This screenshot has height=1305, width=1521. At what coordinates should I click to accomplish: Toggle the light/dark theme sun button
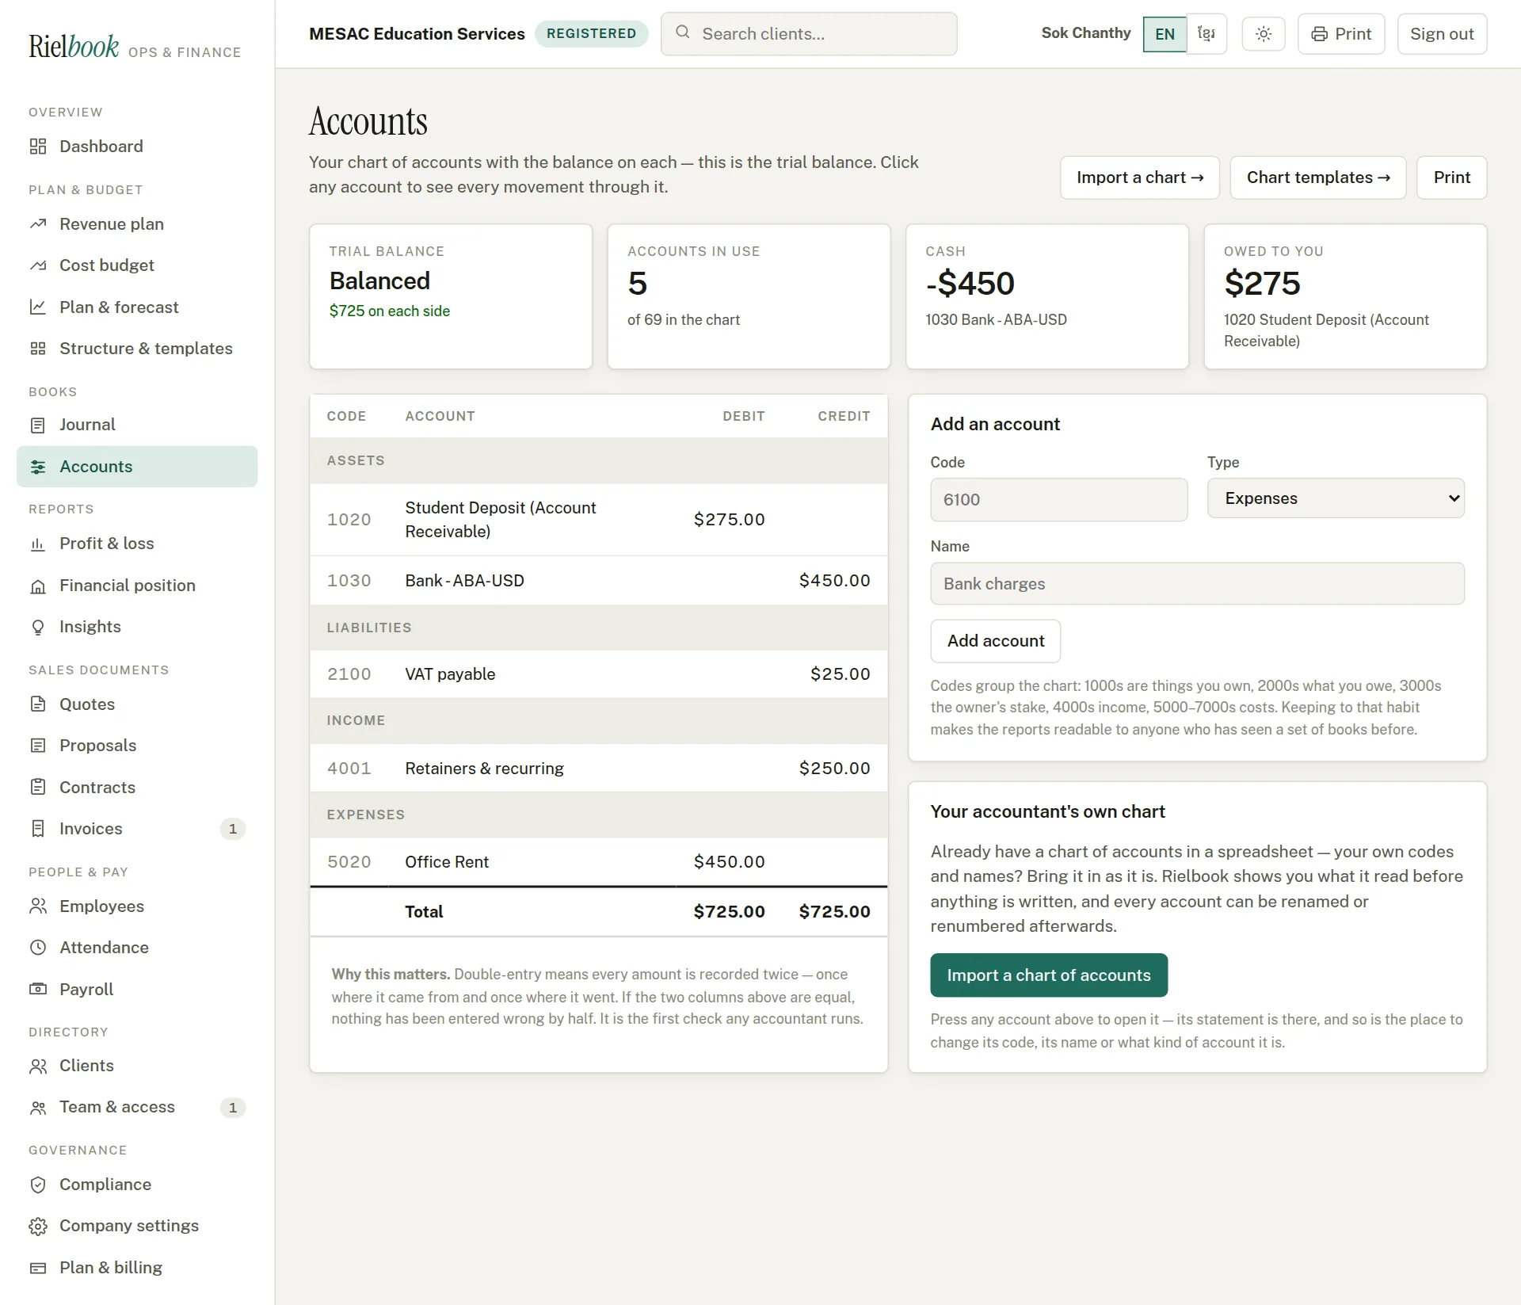pyautogui.click(x=1264, y=34)
